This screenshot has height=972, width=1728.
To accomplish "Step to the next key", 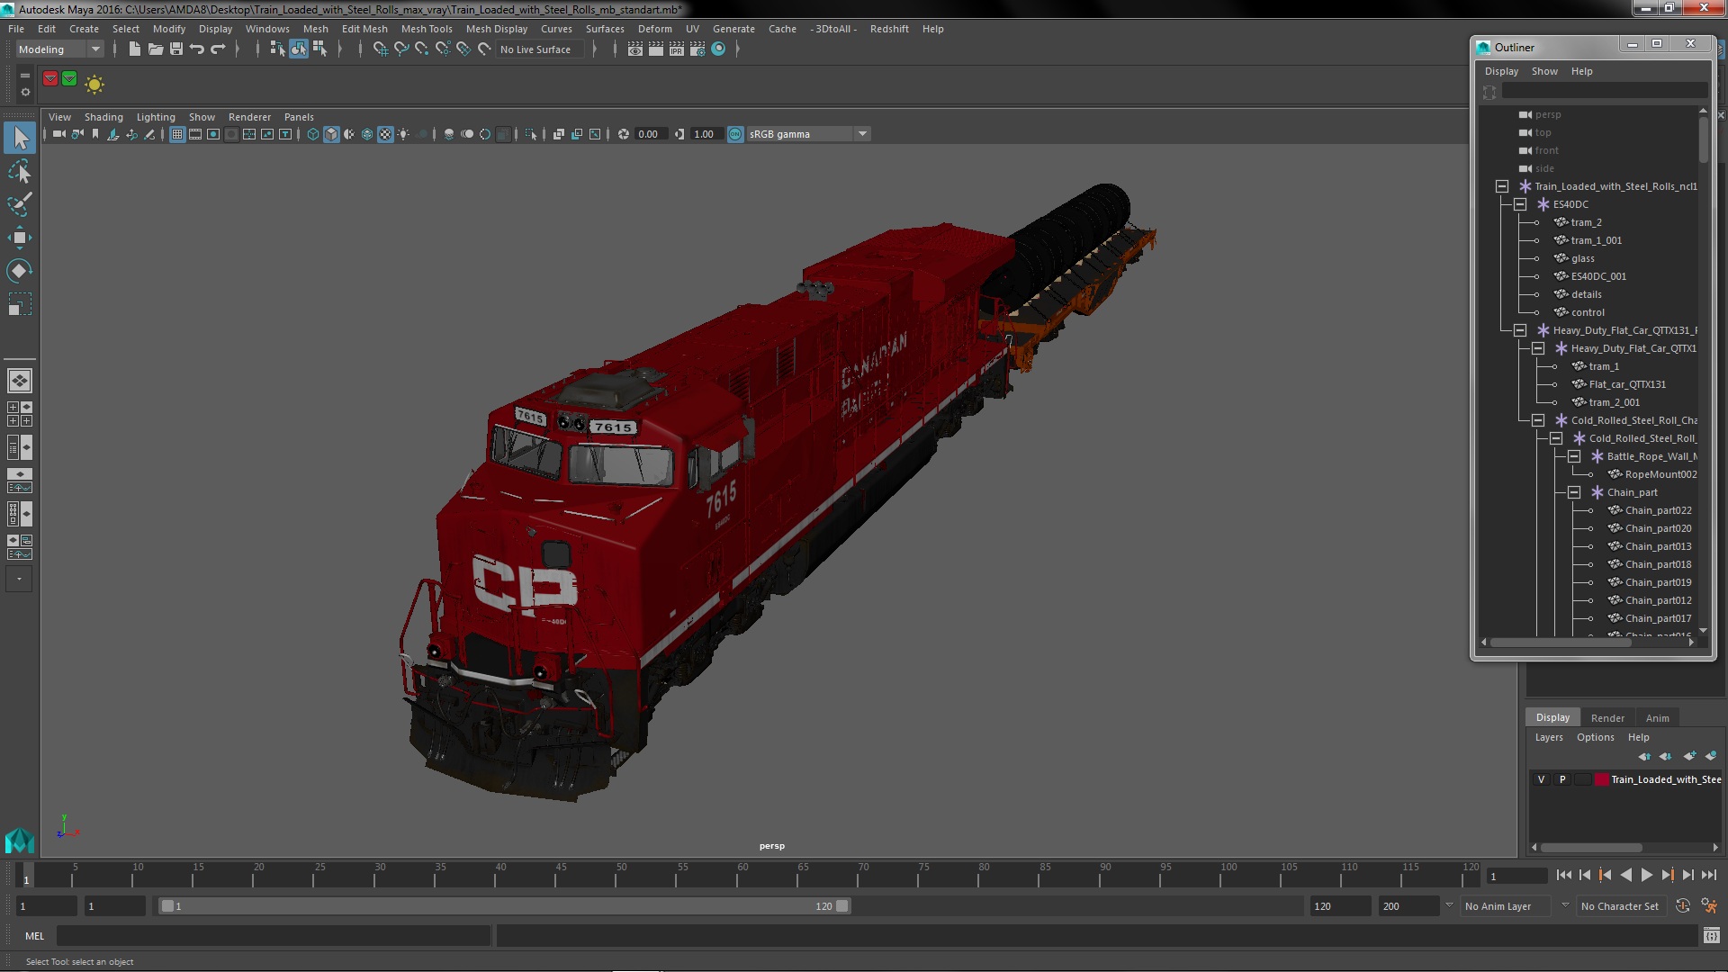I will click(1667, 875).
